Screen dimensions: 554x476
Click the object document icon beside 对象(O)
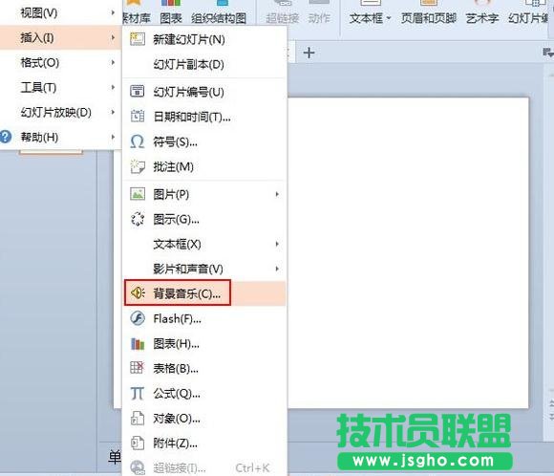(x=138, y=418)
